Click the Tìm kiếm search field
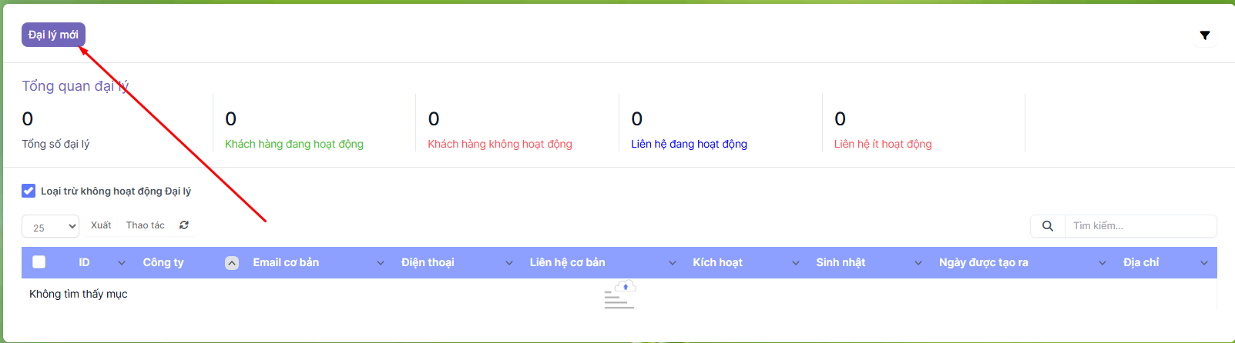 pyautogui.click(x=1140, y=226)
